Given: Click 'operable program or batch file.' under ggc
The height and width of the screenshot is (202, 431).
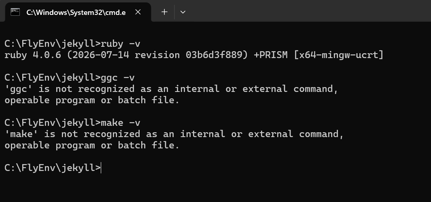Looking at the screenshot, I should (92, 100).
